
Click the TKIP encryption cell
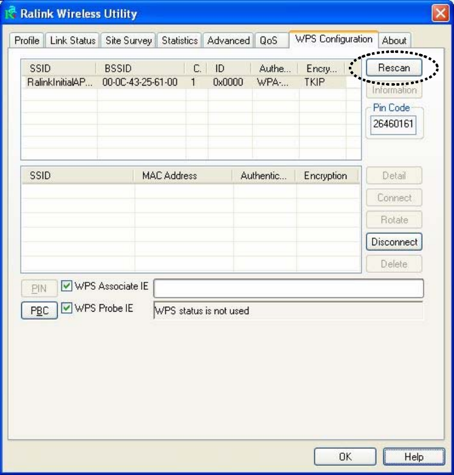(314, 82)
